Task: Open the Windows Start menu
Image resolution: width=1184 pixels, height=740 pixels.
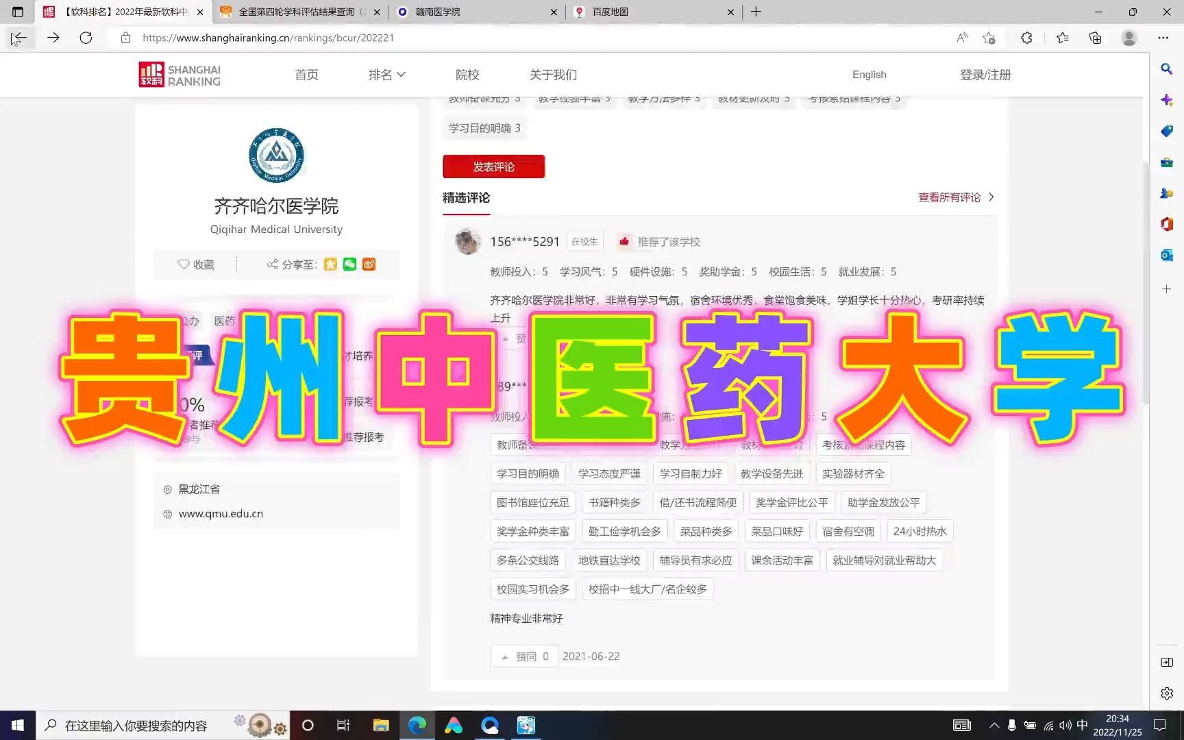Action: click(x=18, y=725)
